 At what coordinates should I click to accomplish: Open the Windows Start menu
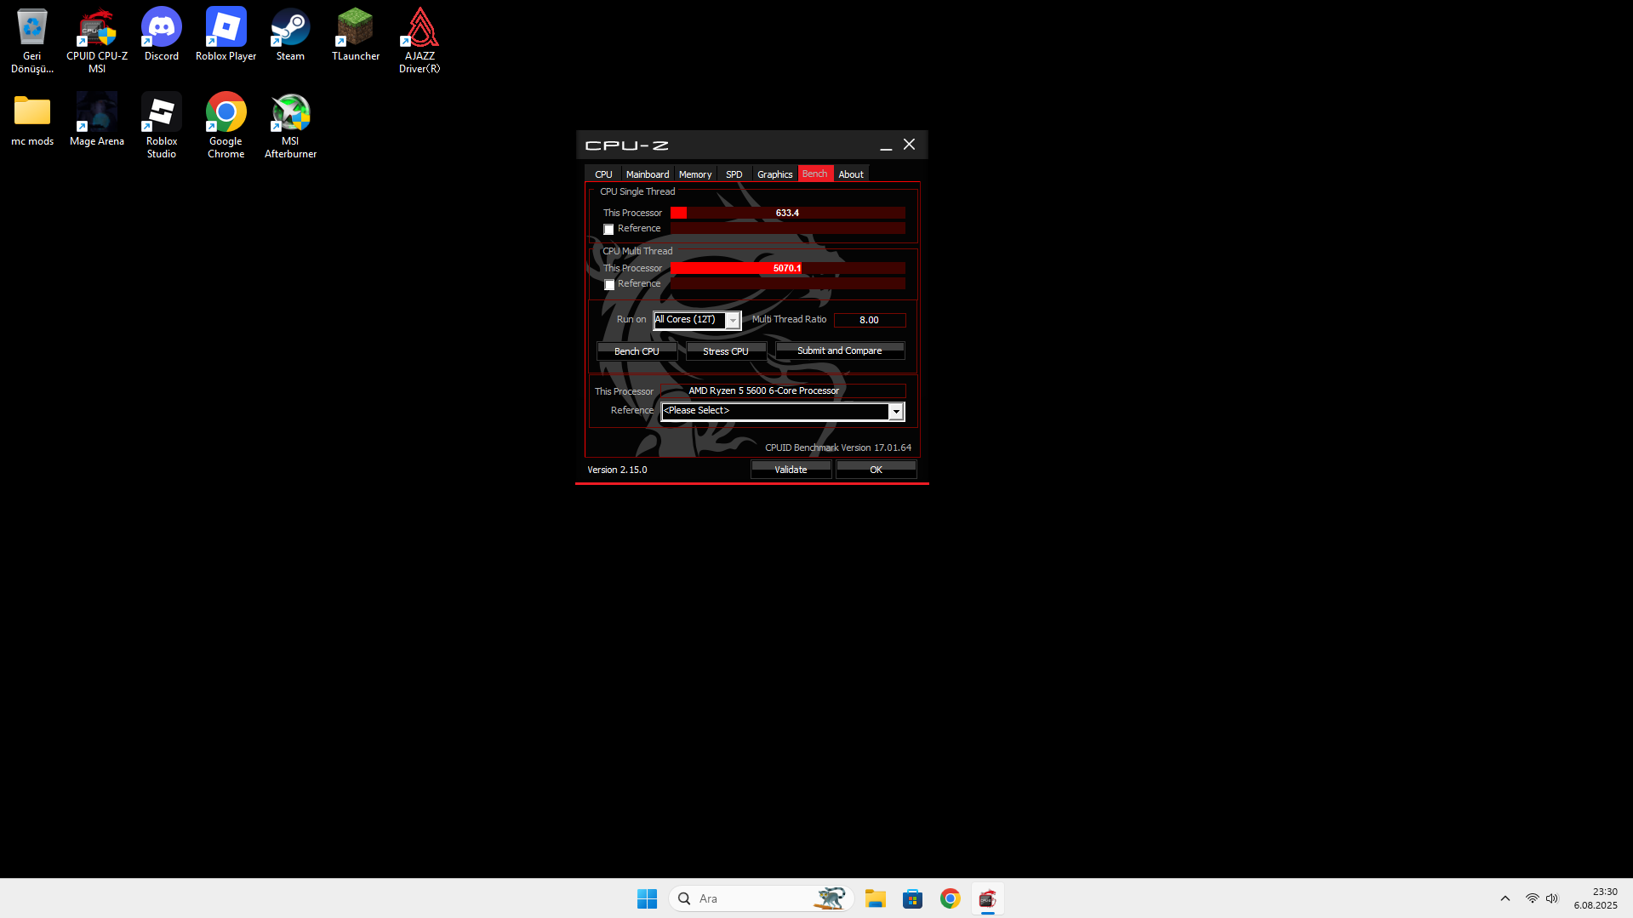click(647, 898)
